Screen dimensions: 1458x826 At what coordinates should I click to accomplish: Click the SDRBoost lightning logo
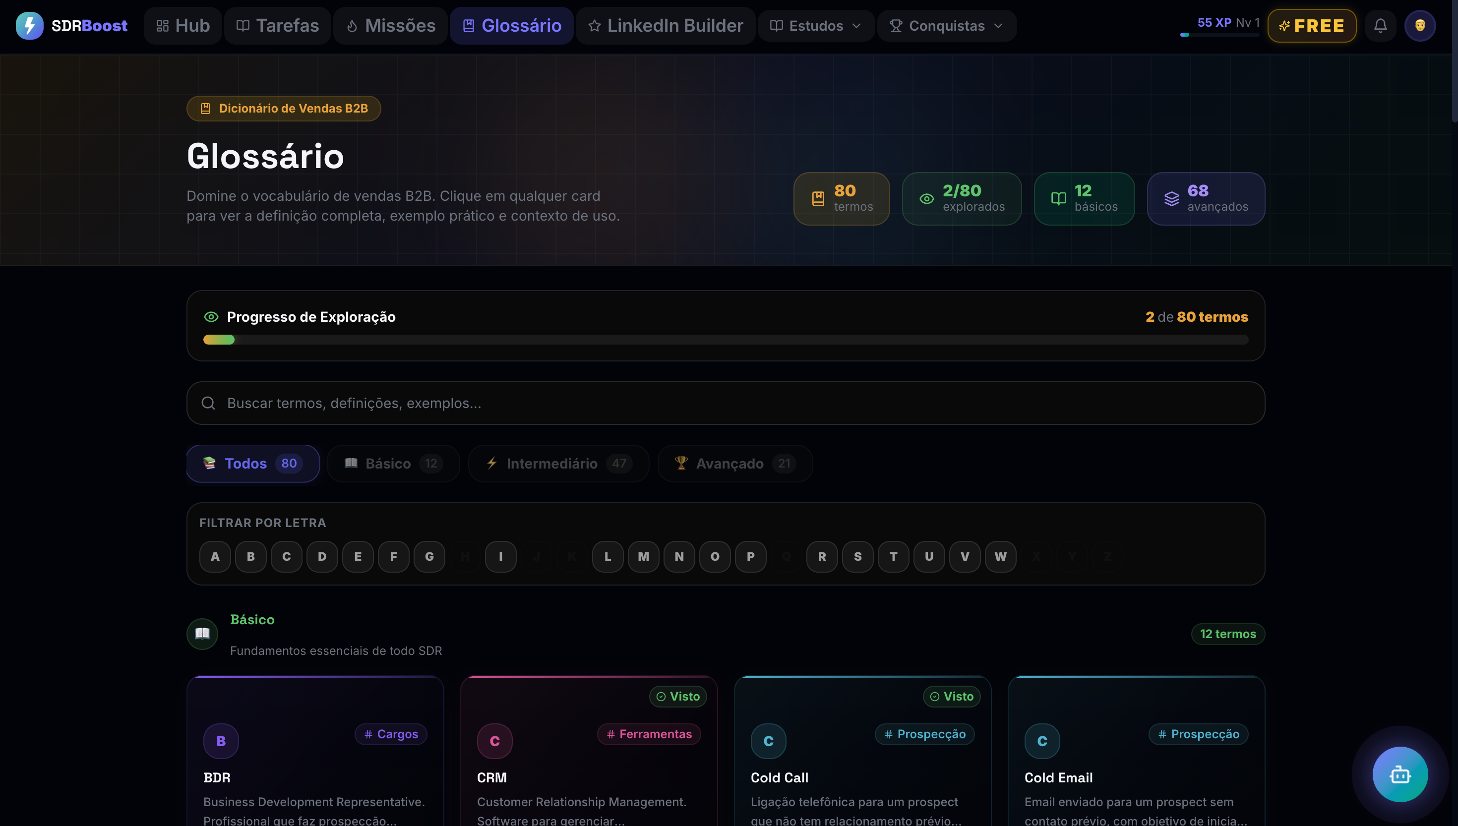(x=30, y=25)
